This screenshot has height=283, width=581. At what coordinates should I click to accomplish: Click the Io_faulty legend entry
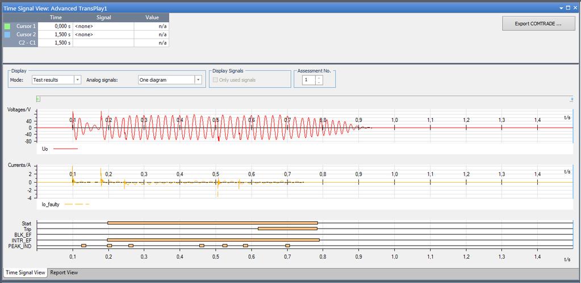pyautogui.click(x=65, y=204)
